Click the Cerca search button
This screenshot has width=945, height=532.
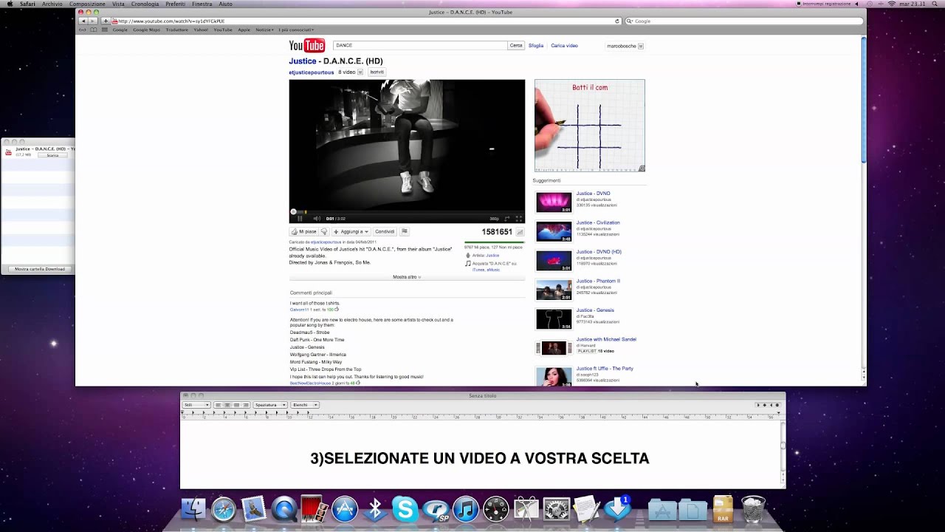(516, 46)
